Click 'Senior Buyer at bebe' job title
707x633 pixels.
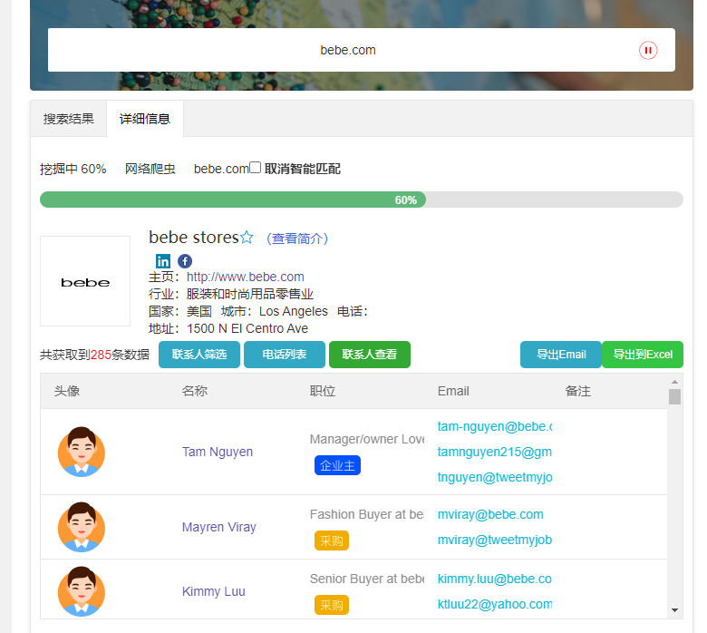pyautogui.click(x=367, y=579)
